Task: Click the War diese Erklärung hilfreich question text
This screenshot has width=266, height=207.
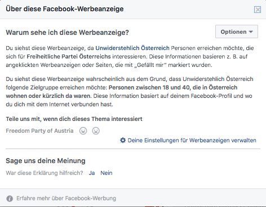Action: [45, 173]
